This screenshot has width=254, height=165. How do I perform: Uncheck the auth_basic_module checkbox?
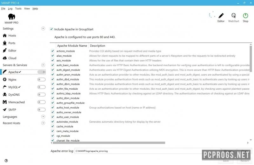pos(52,65)
